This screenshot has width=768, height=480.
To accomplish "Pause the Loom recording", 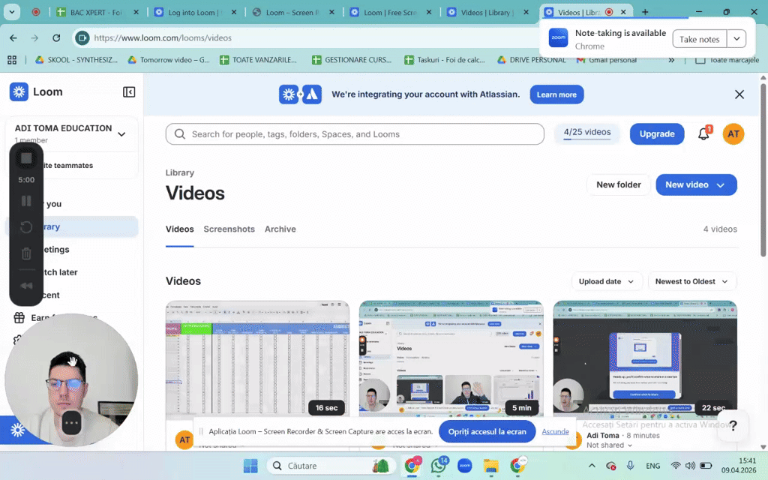I will pyautogui.click(x=26, y=201).
